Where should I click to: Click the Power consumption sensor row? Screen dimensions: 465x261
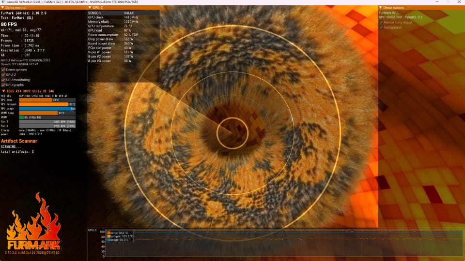click(x=124, y=35)
